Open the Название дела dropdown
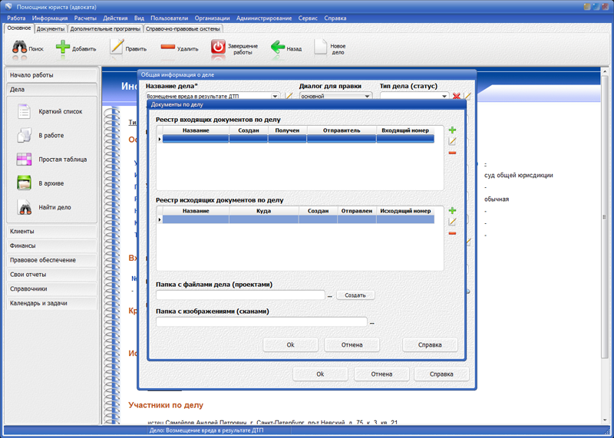 point(276,97)
